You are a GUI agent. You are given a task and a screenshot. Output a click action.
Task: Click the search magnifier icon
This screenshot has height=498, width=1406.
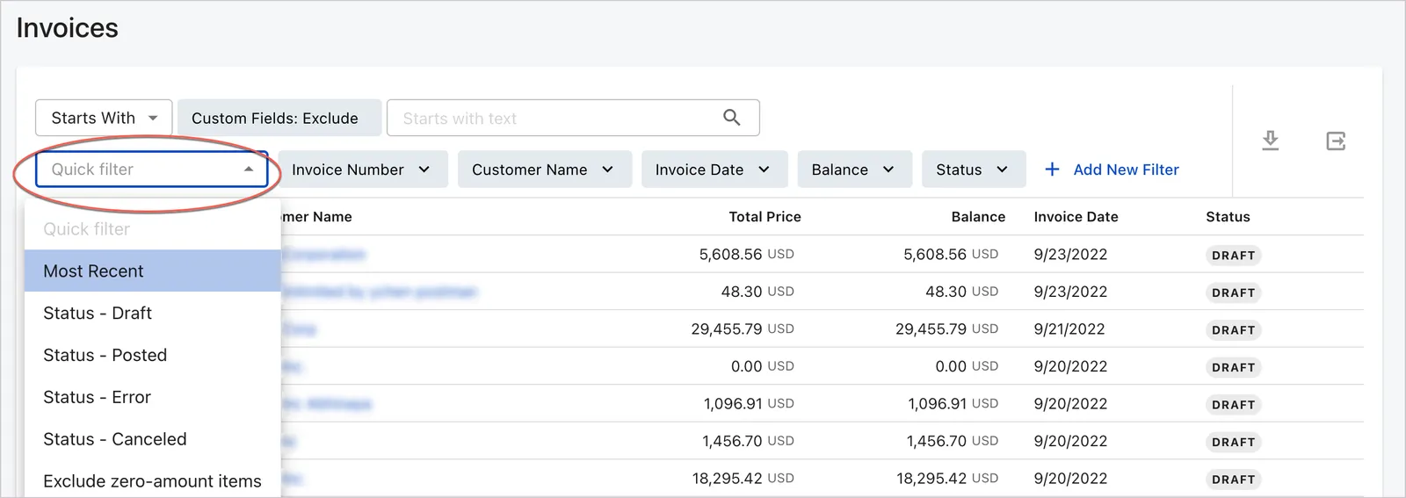(x=731, y=118)
